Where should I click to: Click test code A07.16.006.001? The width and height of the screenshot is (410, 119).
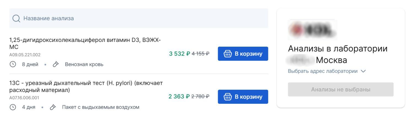25,98
